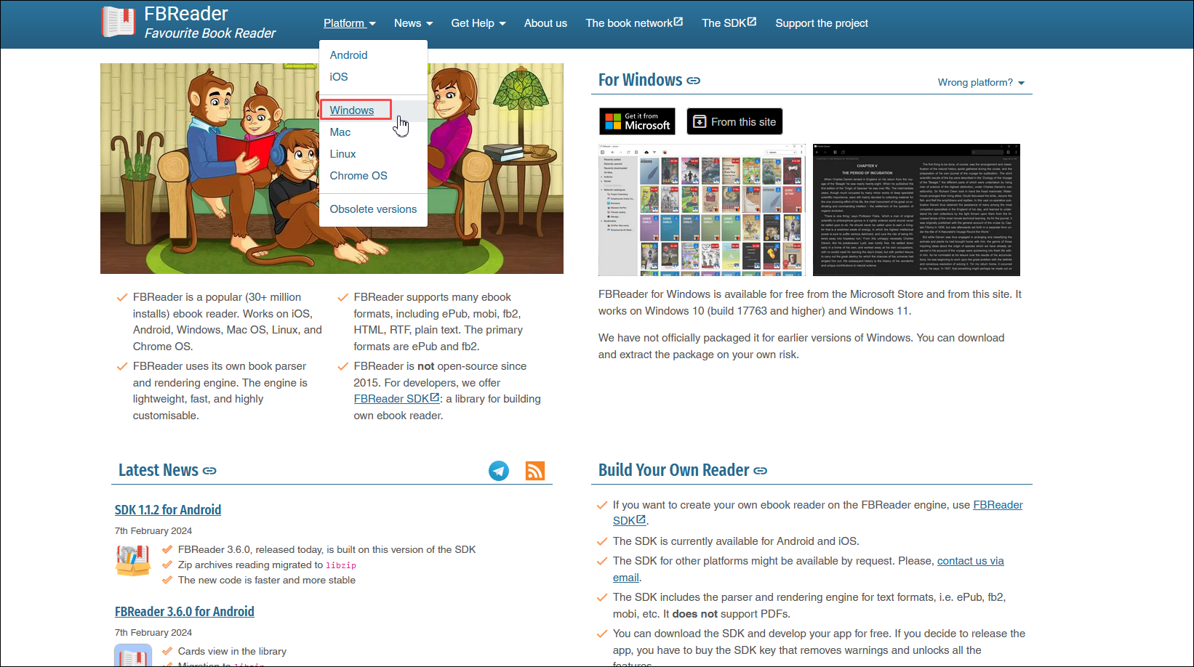The image size is (1194, 667).
Task: Open the Platform dropdown menu
Action: [x=350, y=23]
